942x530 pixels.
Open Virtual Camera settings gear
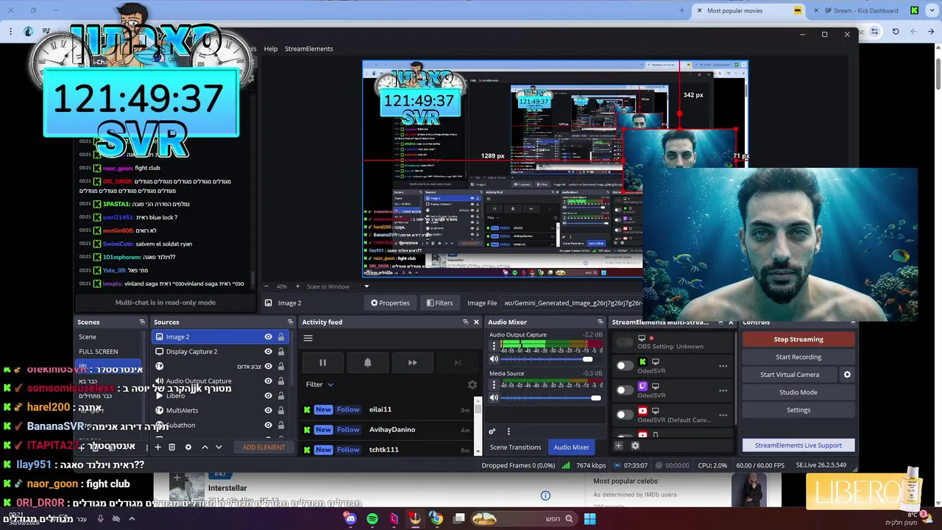[x=847, y=375]
